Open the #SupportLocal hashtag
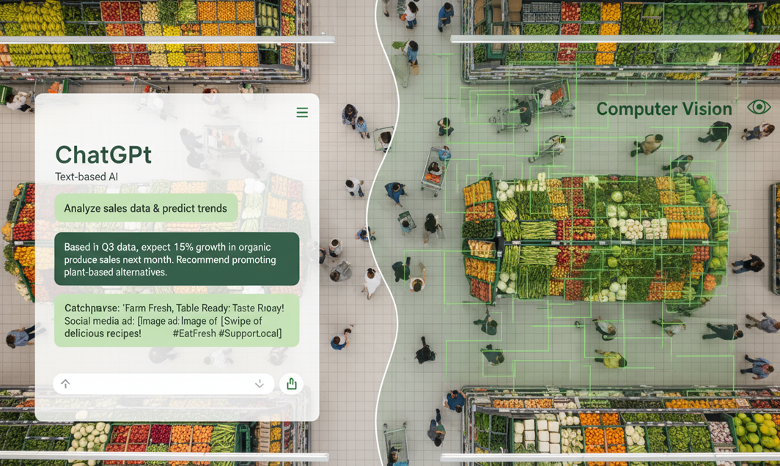 tap(251, 333)
